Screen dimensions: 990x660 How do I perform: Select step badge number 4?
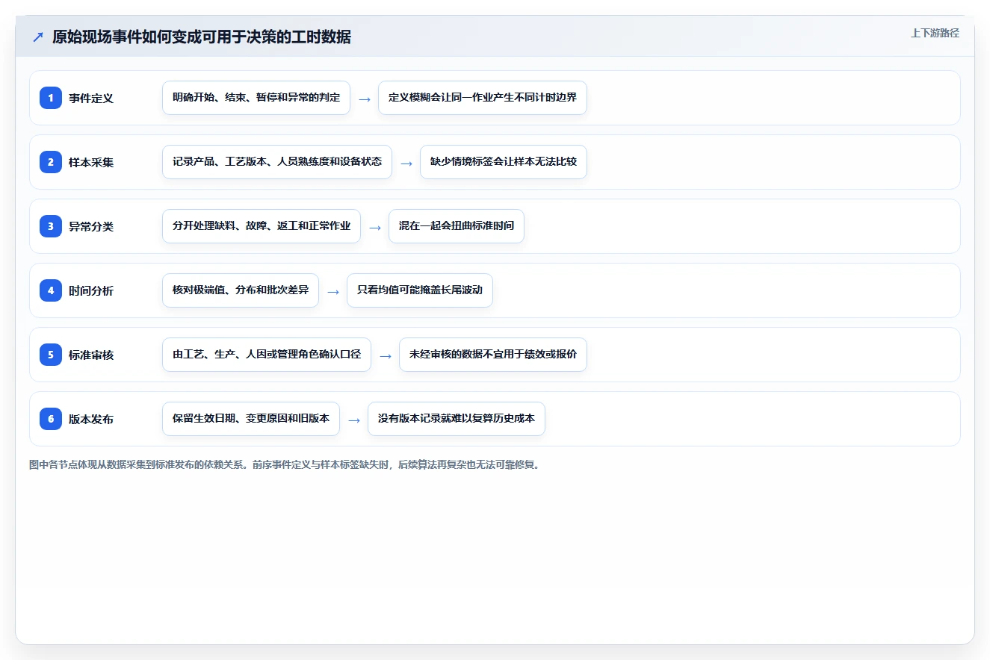pos(51,290)
